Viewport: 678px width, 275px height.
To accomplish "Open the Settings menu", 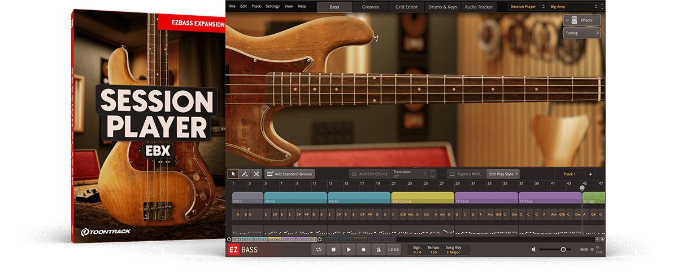I will [272, 6].
